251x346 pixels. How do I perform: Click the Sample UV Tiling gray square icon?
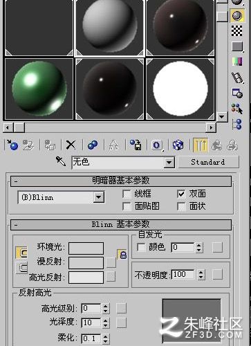237,47
